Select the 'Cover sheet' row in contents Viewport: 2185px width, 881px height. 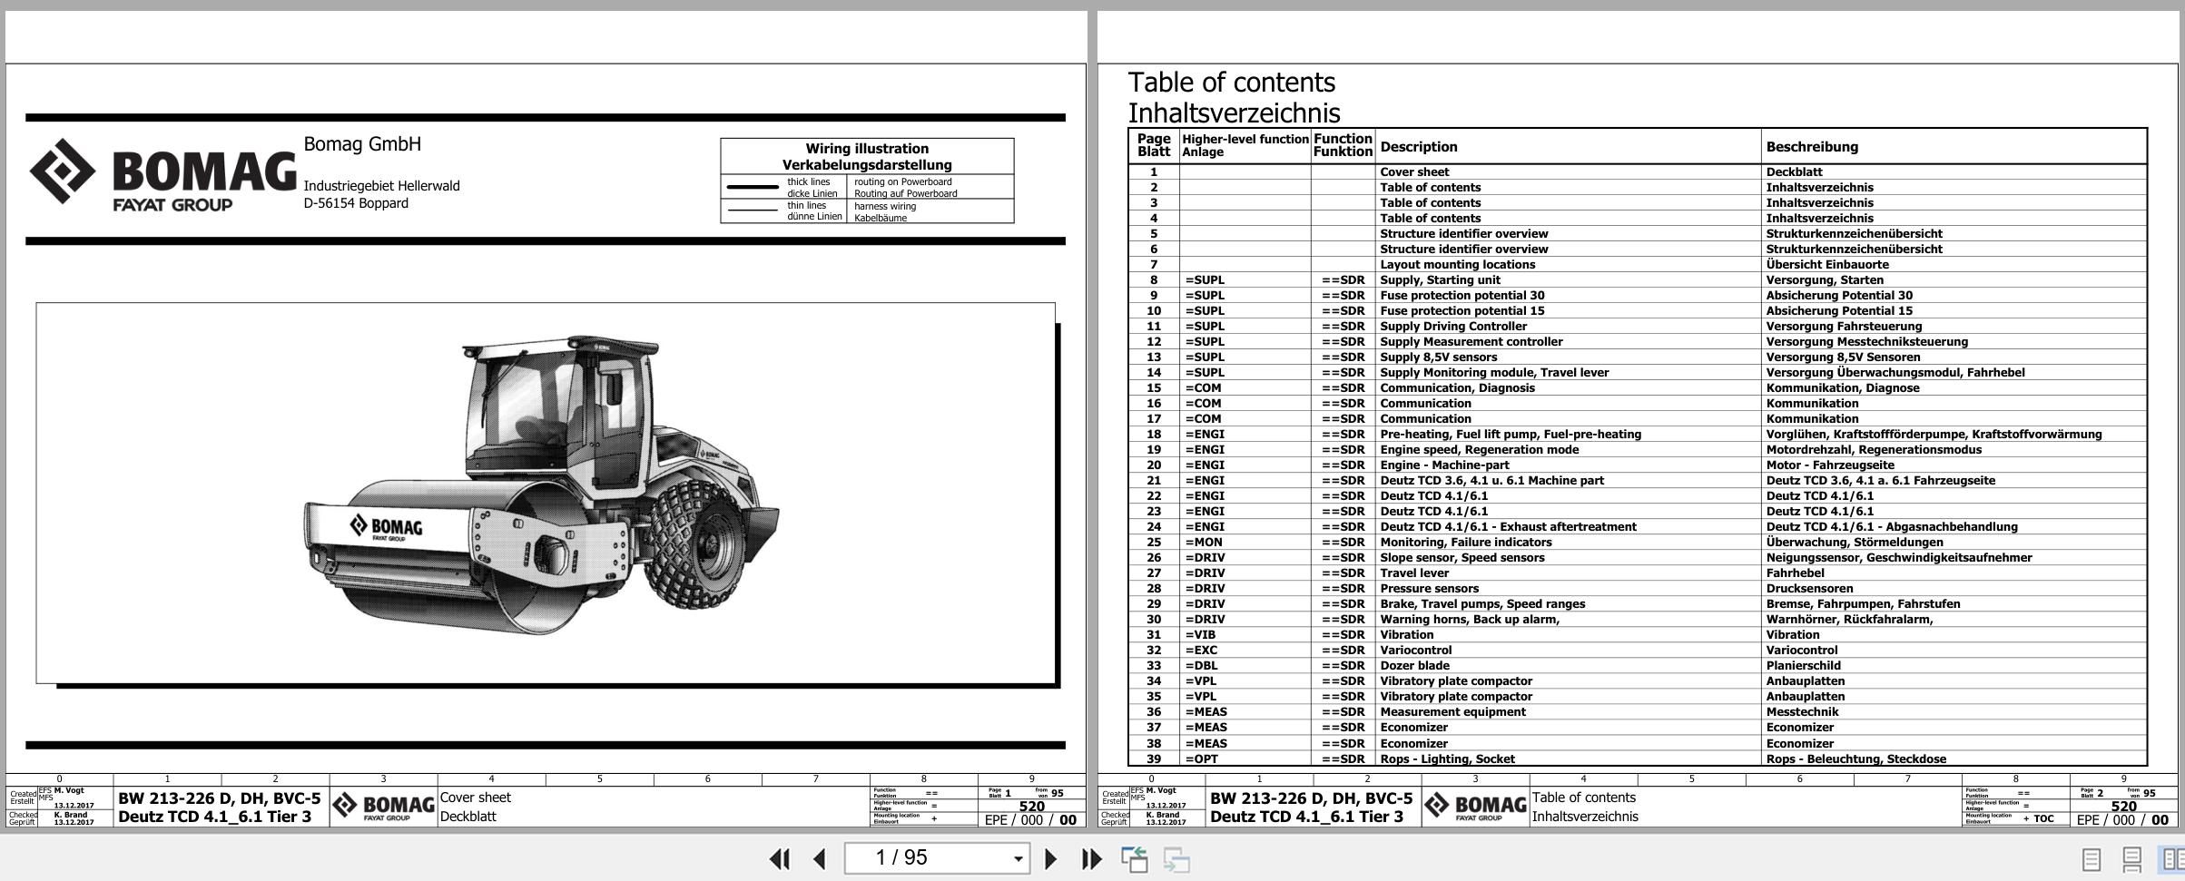point(1414,171)
